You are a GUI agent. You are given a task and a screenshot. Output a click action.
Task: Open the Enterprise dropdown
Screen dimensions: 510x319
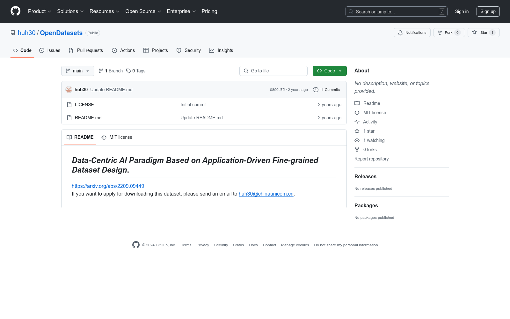(181, 11)
